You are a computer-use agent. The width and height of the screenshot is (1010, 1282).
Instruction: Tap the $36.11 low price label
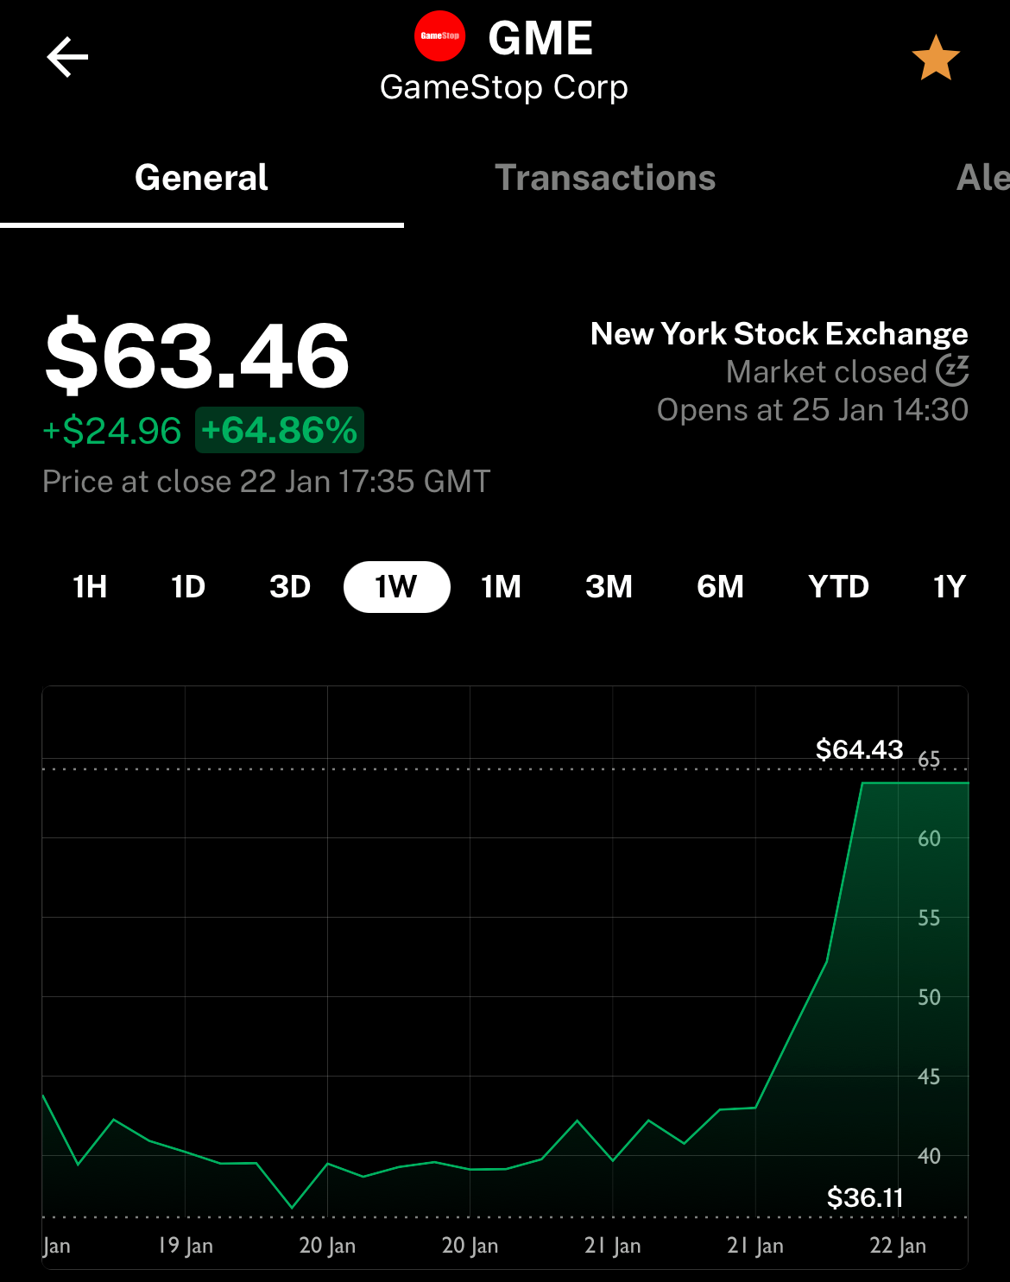pos(865,1197)
